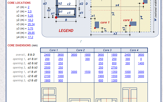
Task: Click the y2 (m) value 18,2
Action: pos(30,20)
